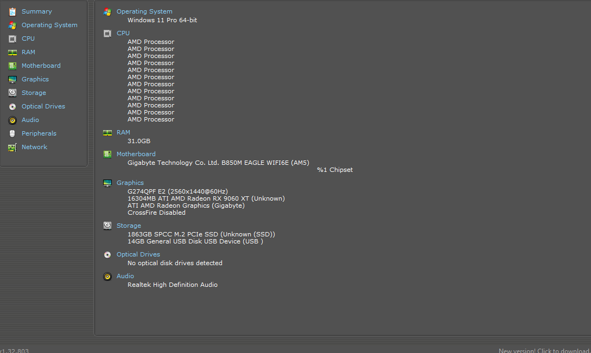
Task: Select Peripherals in the sidebar
Action: point(39,134)
